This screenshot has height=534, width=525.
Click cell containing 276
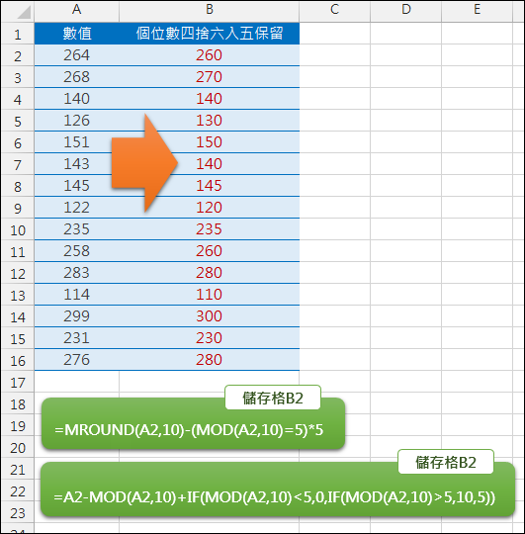tap(76, 360)
